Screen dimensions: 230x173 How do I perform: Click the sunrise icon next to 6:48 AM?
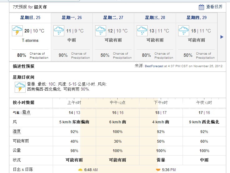pyautogui.click(x=80, y=170)
